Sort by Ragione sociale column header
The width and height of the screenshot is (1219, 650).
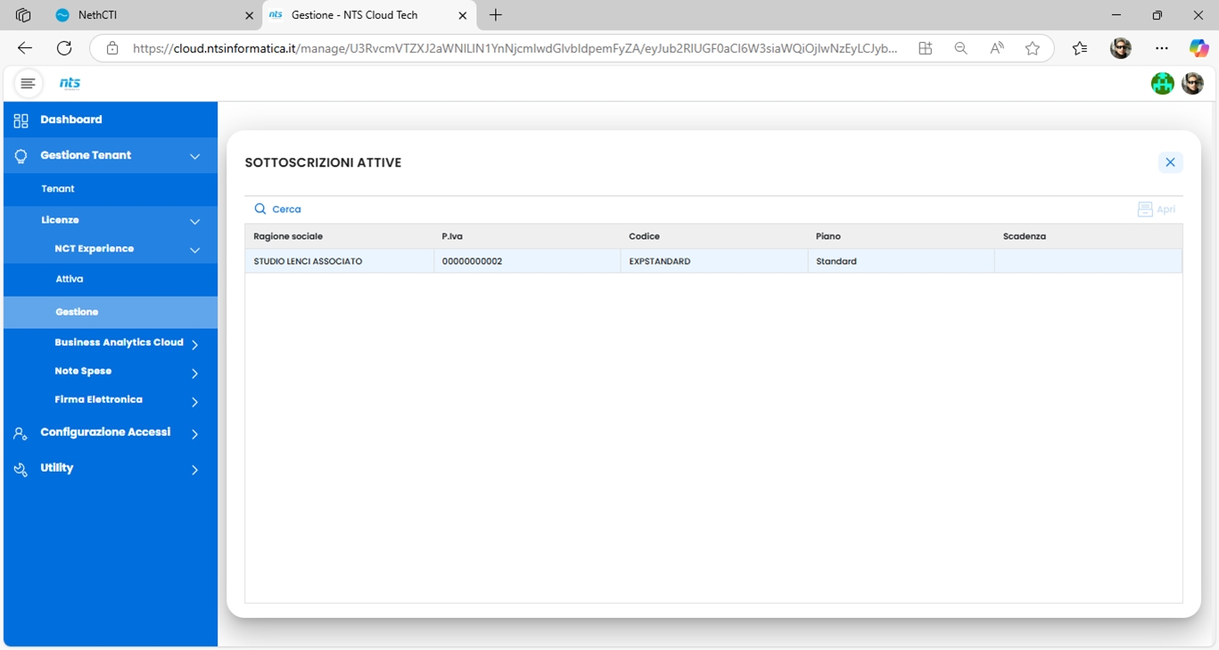point(339,236)
